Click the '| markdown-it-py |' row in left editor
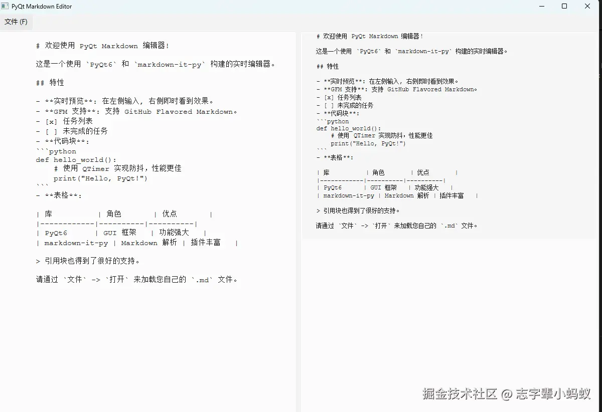 (137, 243)
